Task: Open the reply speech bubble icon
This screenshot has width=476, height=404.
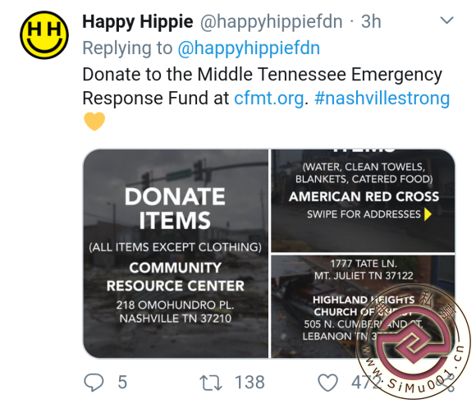Action: click(x=94, y=382)
